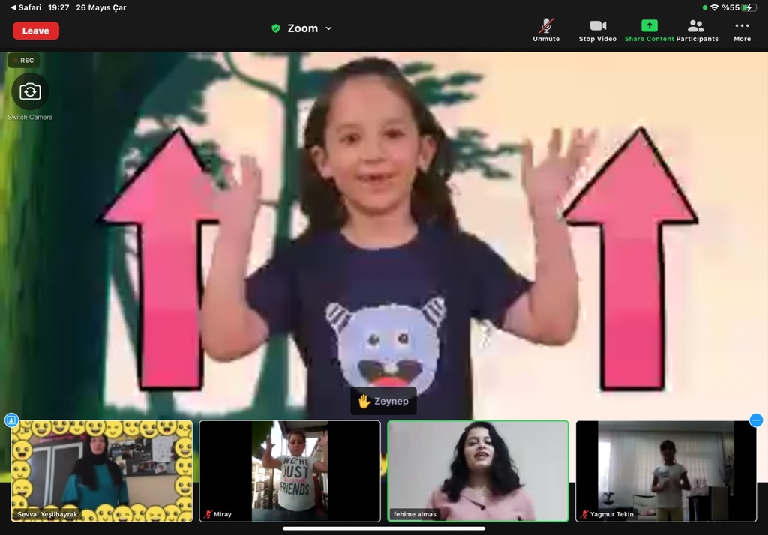Open the Participants panel
The height and width of the screenshot is (535, 768).
click(x=697, y=30)
